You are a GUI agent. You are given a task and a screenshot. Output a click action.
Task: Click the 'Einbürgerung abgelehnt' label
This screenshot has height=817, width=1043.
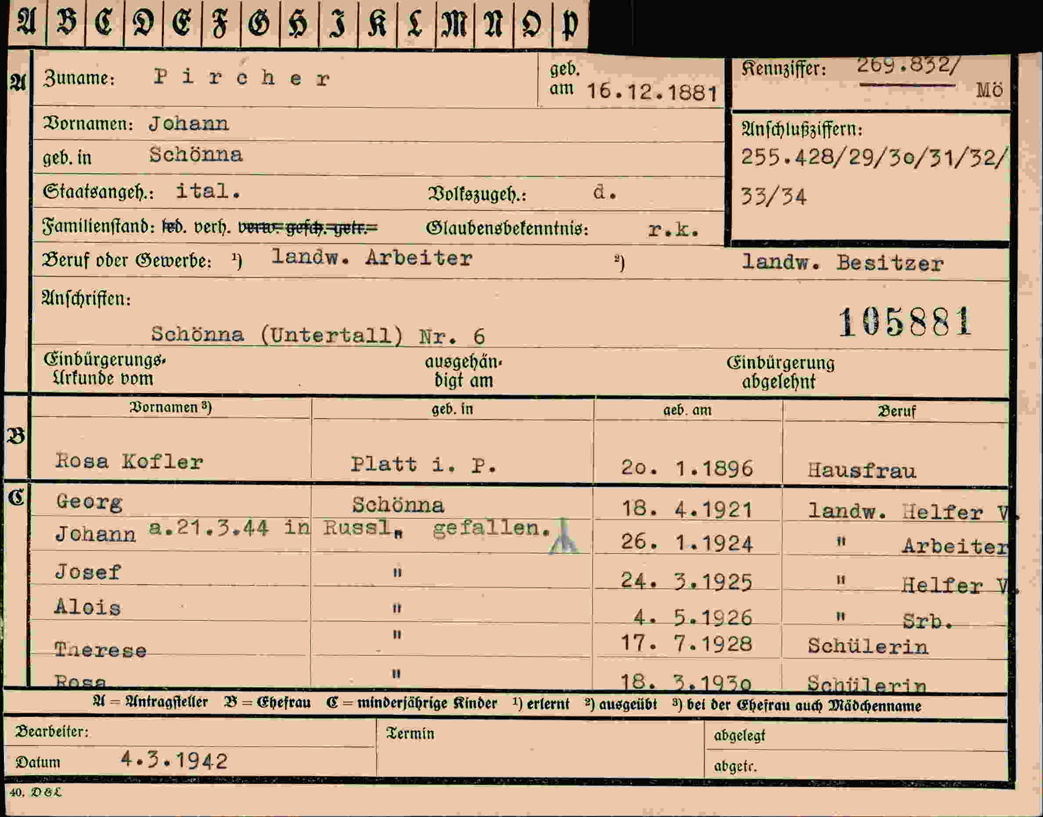(x=780, y=372)
